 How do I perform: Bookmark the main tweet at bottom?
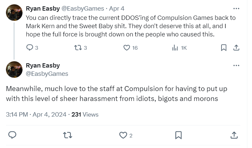click(178, 135)
